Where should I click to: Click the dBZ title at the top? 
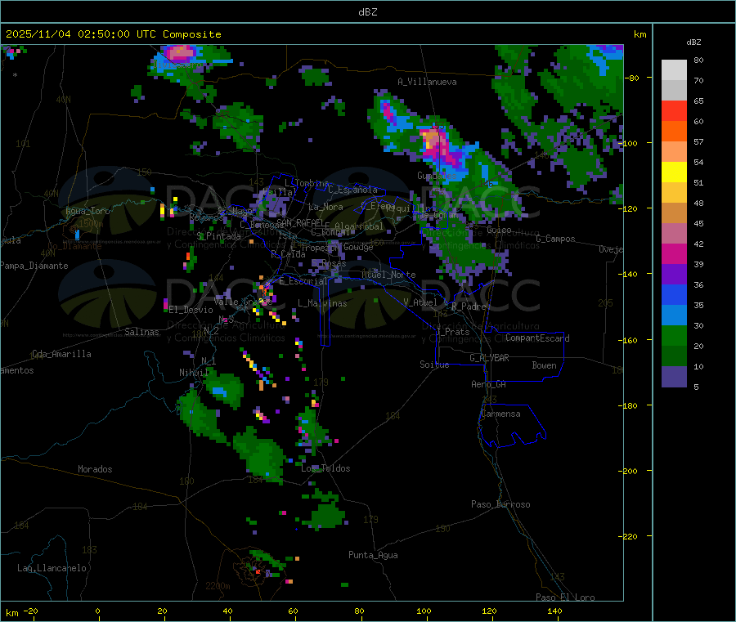pos(367,11)
